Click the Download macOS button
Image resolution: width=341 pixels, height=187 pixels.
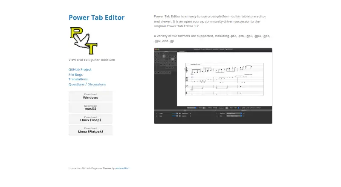coord(90,108)
